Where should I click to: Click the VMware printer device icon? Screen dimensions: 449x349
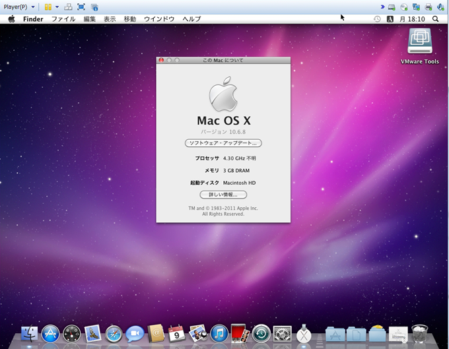pos(429,7)
